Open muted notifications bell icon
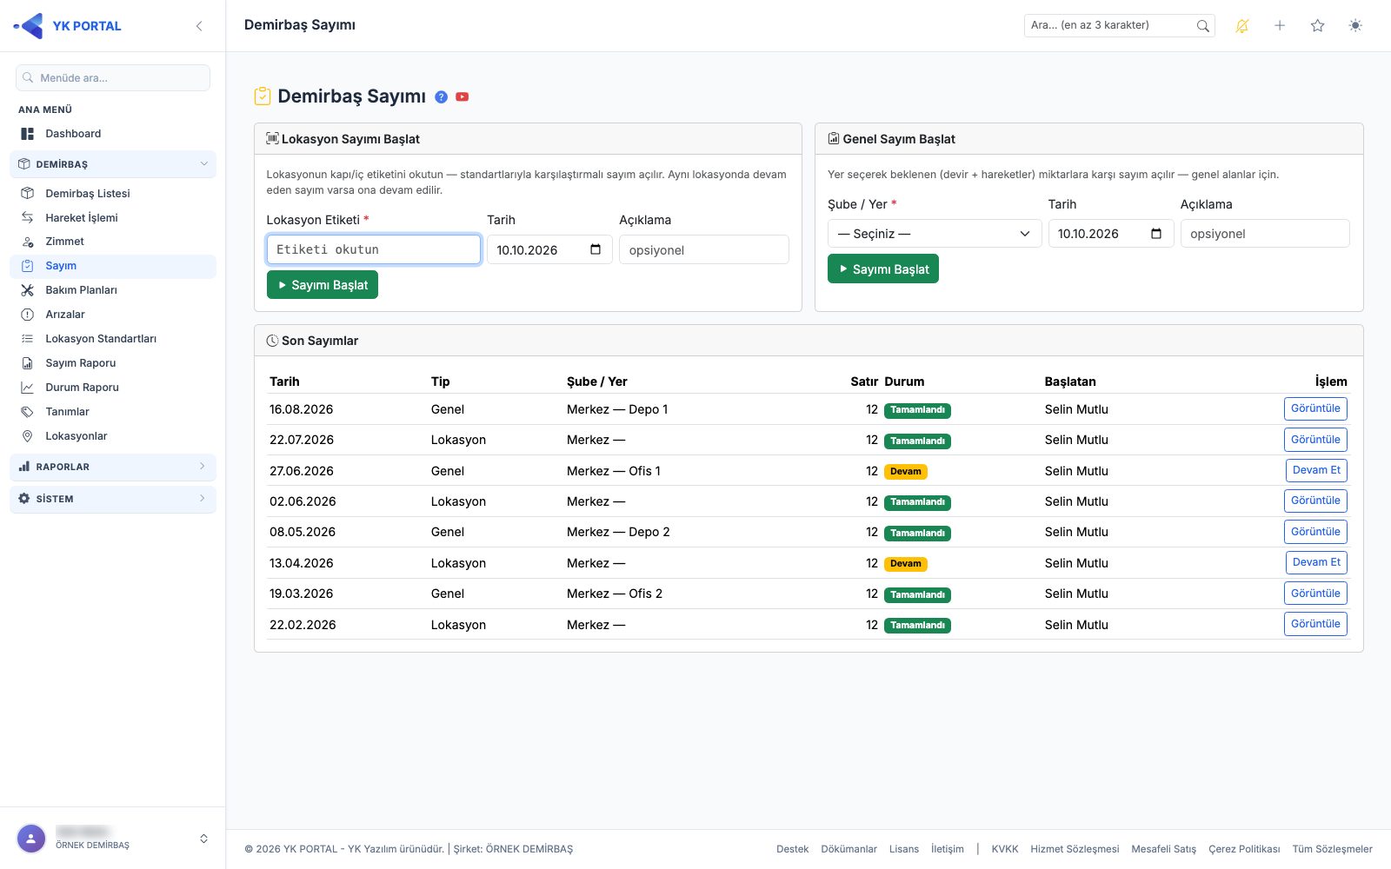 point(1242,26)
